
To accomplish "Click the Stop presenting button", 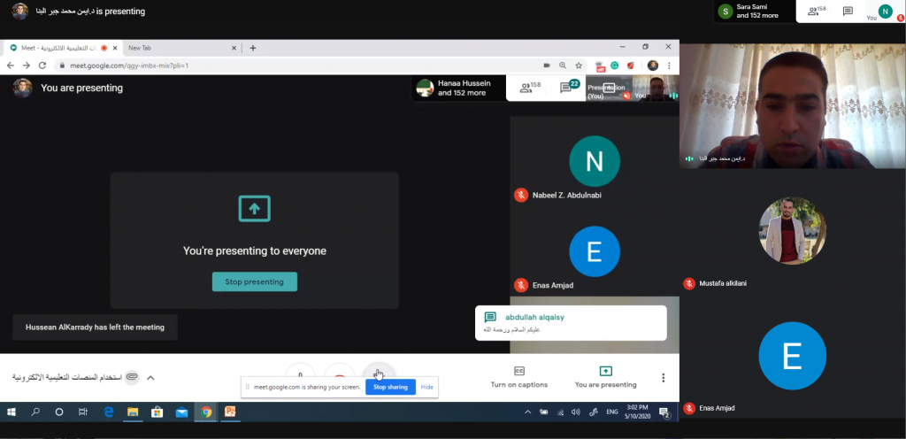I will click(x=255, y=281).
